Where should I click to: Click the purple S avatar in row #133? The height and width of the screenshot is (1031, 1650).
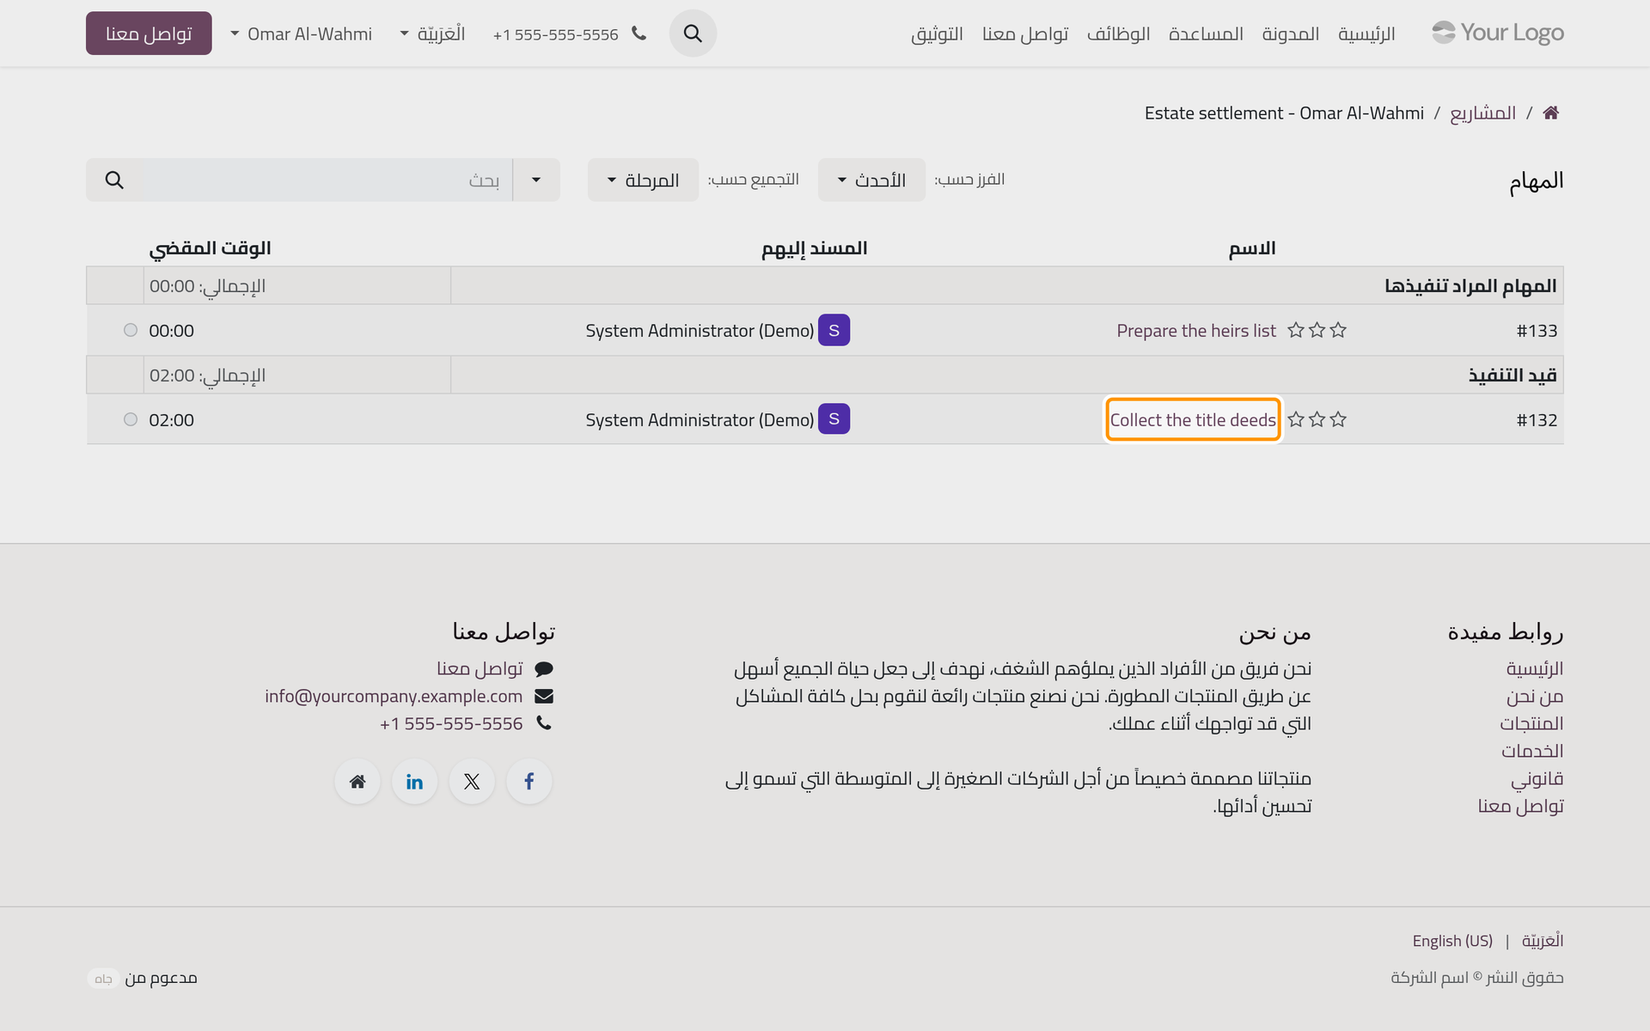834,330
